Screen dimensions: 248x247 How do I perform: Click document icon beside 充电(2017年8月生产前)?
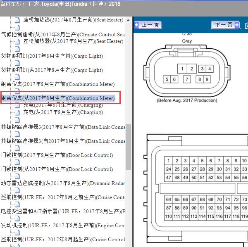pos(17,105)
